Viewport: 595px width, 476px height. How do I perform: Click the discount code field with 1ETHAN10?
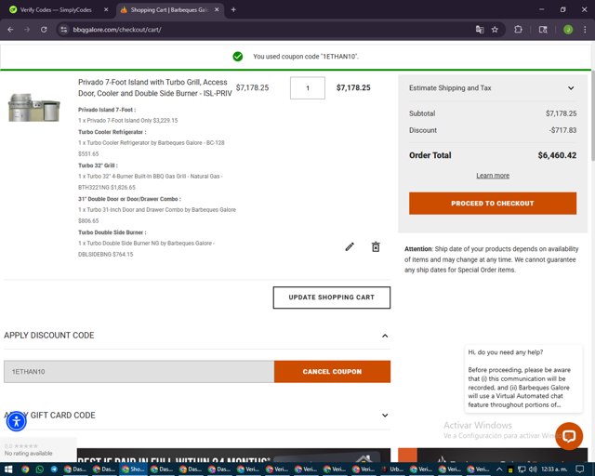point(139,372)
